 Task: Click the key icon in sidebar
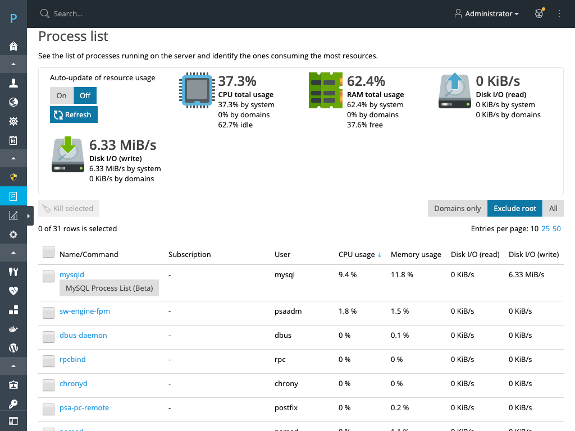pos(13,404)
